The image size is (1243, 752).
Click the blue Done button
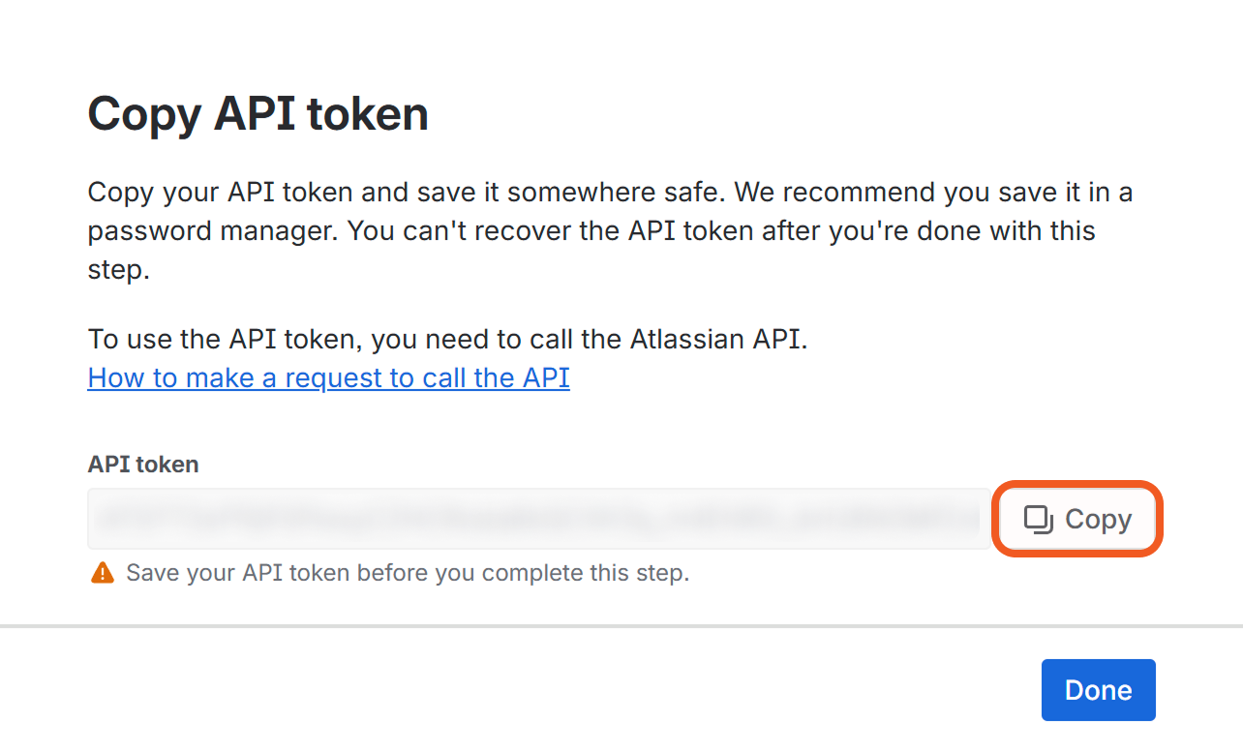pos(1098,690)
